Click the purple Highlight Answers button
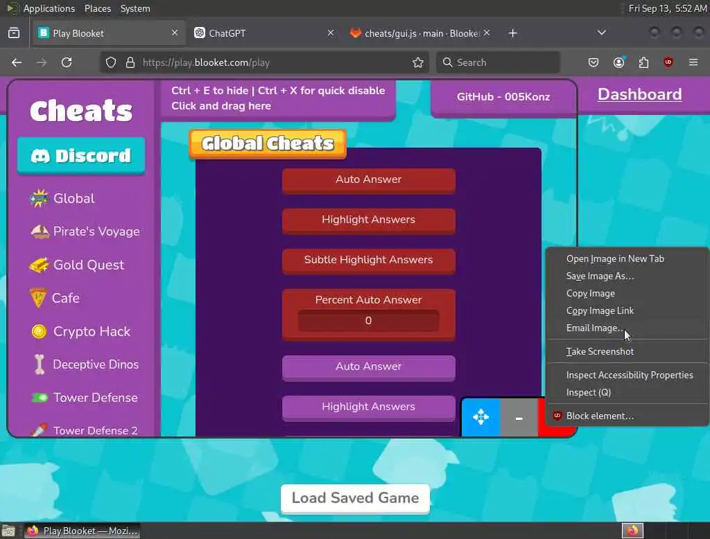 [x=369, y=408]
